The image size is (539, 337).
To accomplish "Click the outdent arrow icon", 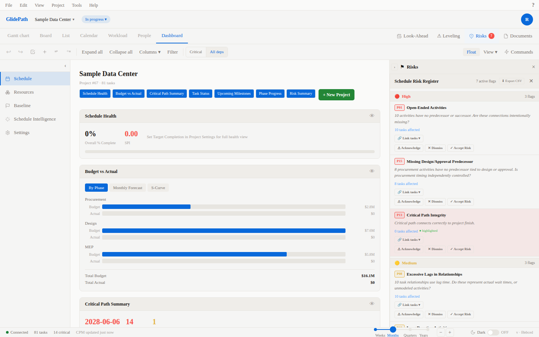I will click(x=68, y=52).
